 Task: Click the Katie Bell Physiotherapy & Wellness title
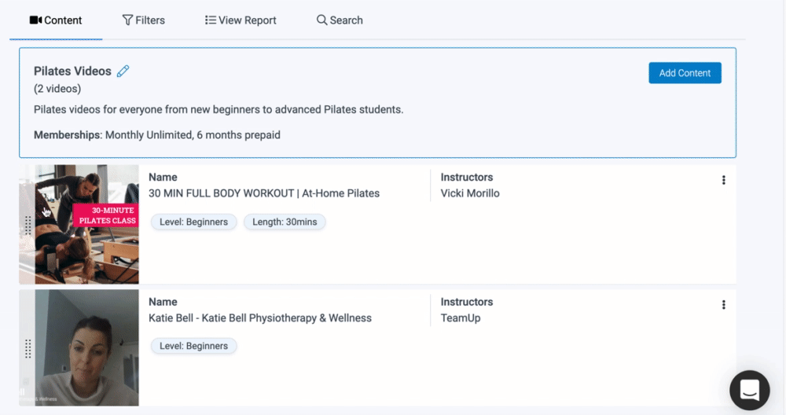pyautogui.click(x=260, y=318)
